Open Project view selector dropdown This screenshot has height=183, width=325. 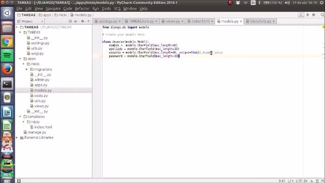tap(30, 21)
